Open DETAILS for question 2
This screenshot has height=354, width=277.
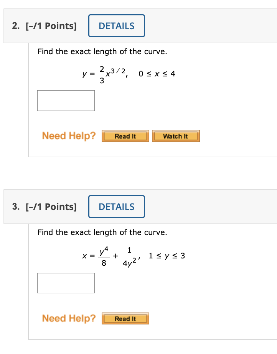[116, 25]
